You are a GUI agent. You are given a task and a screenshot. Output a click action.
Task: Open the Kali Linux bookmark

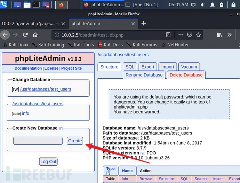click(x=16, y=45)
